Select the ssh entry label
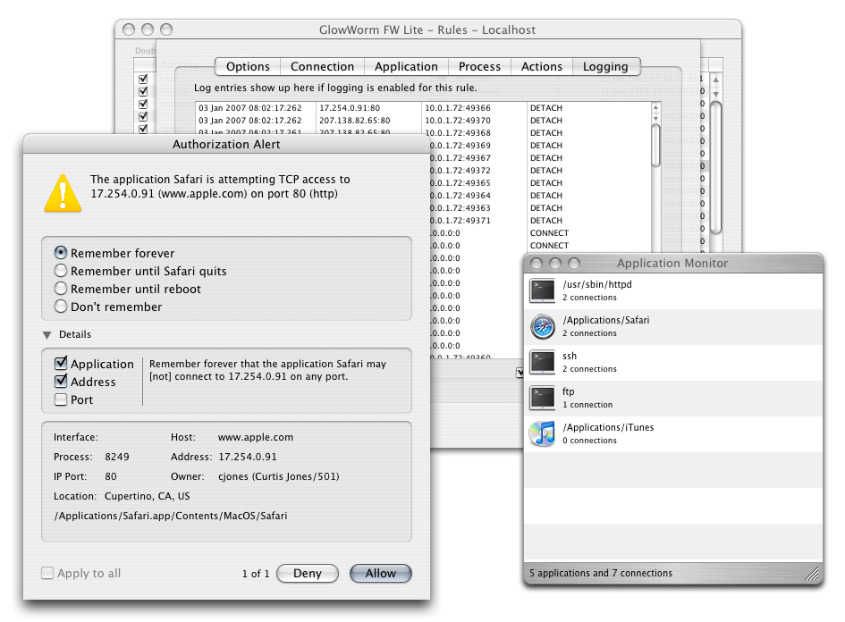Image resolution: width=845 pixels, height=622 pixels. [x=570, y=356]
